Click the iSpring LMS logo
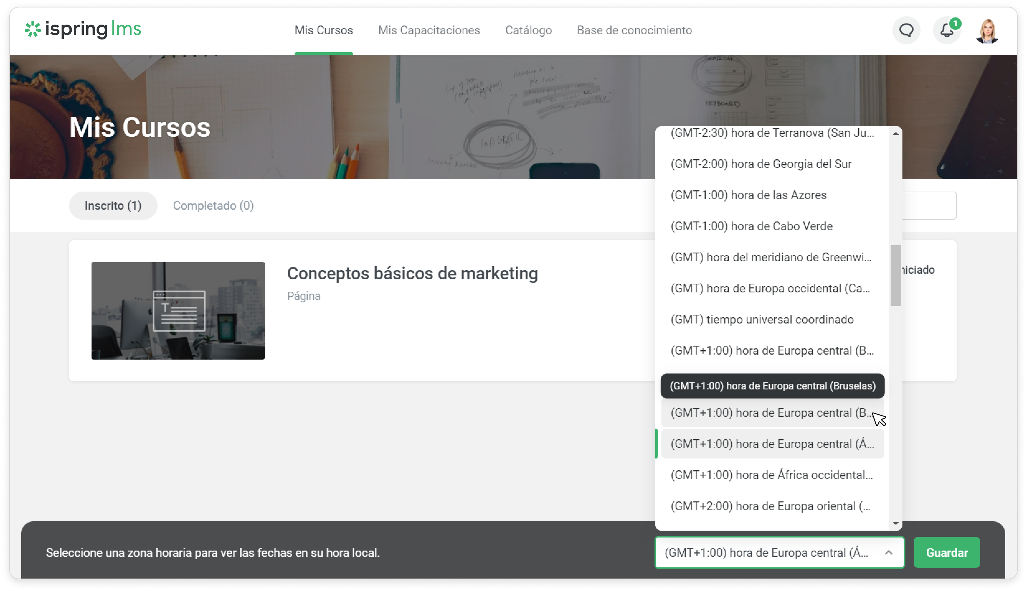 83,29
